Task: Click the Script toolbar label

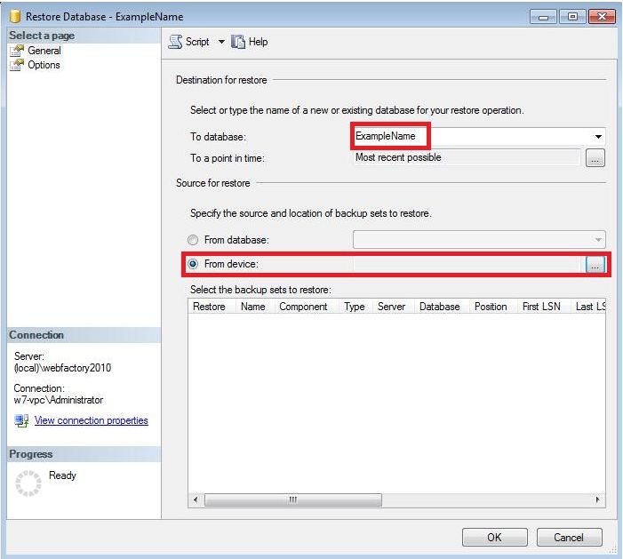Action: click(x=197, y=42)
